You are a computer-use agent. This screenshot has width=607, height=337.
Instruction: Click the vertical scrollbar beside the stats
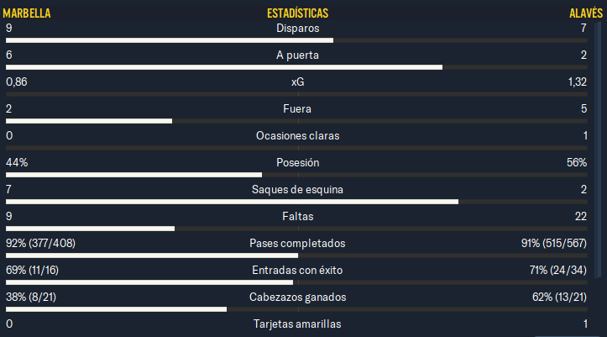(598, 147)
